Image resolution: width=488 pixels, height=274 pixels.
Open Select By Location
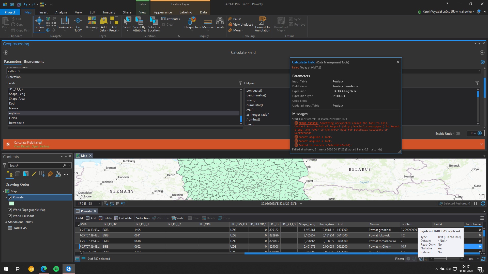tap(154, 24)
